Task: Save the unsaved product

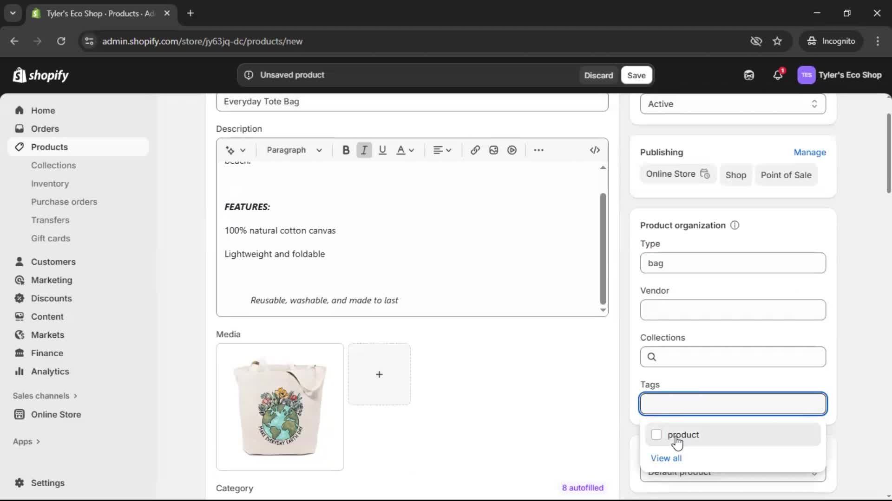Action: [x=636, y=75]
